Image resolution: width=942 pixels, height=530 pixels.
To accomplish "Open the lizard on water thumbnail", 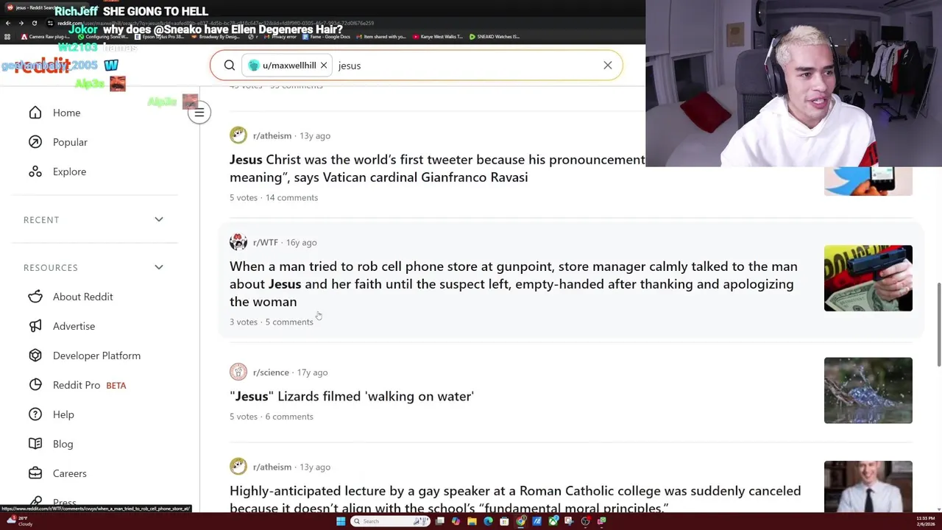I will point(868,391).
